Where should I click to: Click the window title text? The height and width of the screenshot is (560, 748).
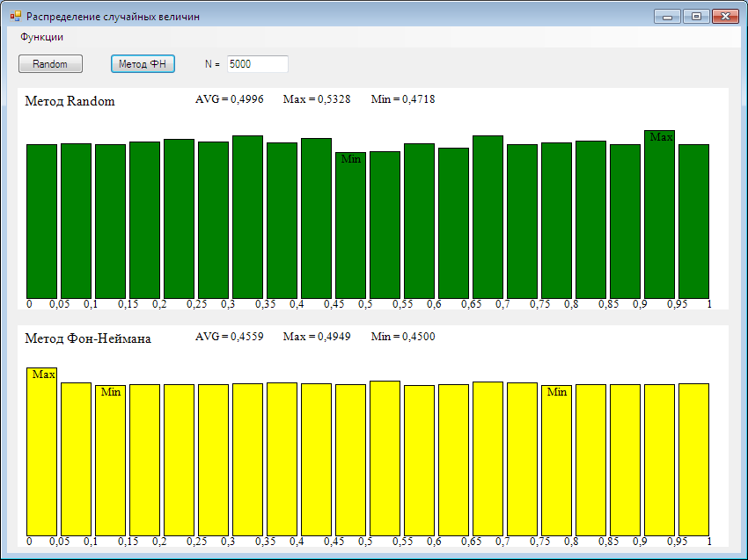click(x=113, y=17)
